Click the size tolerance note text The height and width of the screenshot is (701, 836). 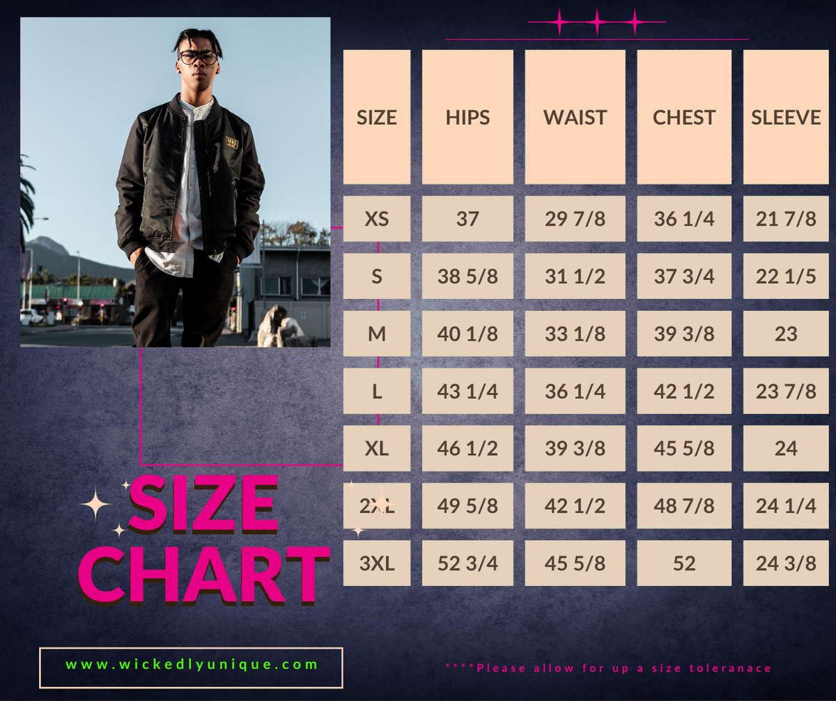coord(608,668)
